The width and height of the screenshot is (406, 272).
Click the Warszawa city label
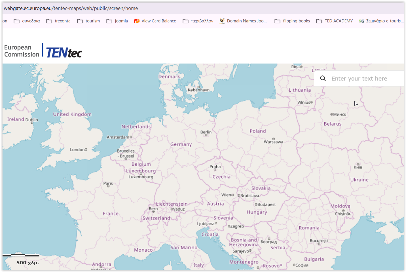pyautogui.click(x=273, y=142)
